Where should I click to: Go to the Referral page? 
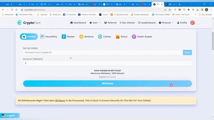point(110,23)
